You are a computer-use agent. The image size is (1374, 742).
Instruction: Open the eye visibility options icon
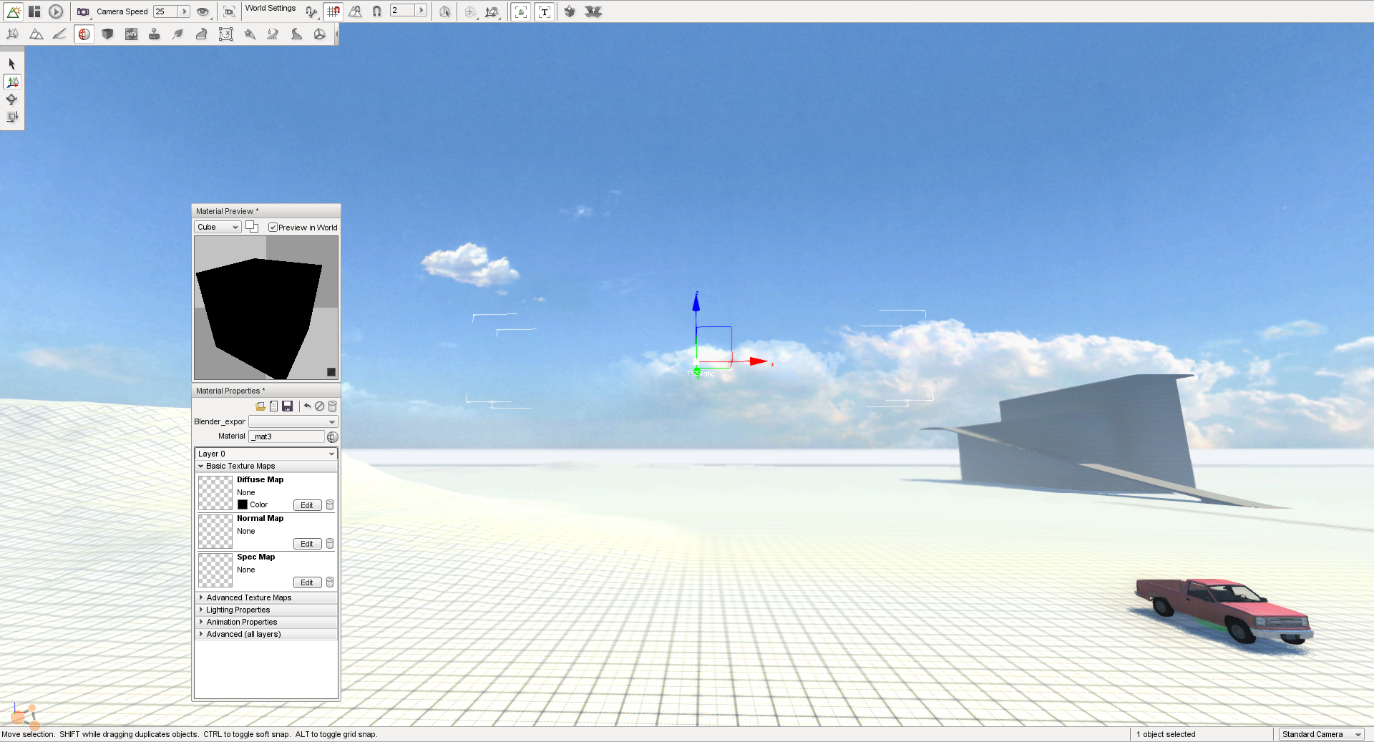[203, 11]
